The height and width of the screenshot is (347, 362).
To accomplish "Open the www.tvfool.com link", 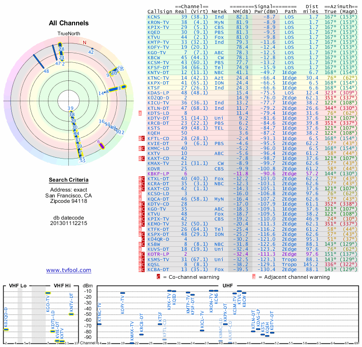I will point(69,270).
